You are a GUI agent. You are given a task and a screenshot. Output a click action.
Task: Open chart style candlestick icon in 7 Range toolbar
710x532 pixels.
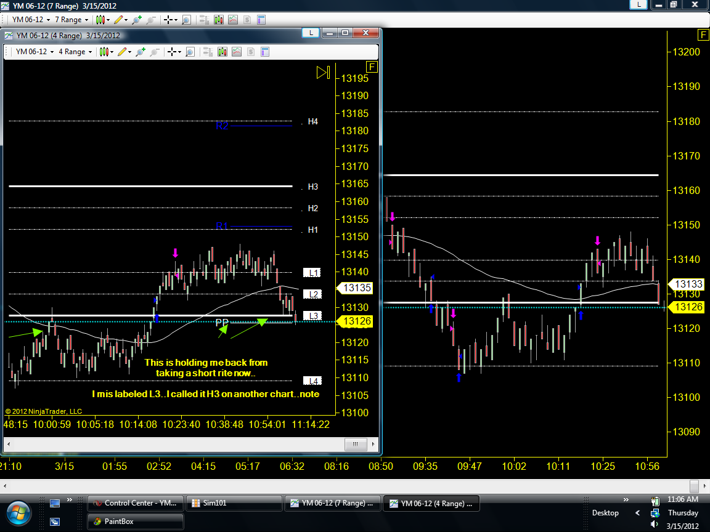coord(100,20)
